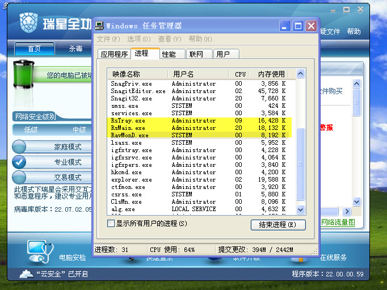
Task: Sort by 用户名 column header
Action: pos(198,74)
